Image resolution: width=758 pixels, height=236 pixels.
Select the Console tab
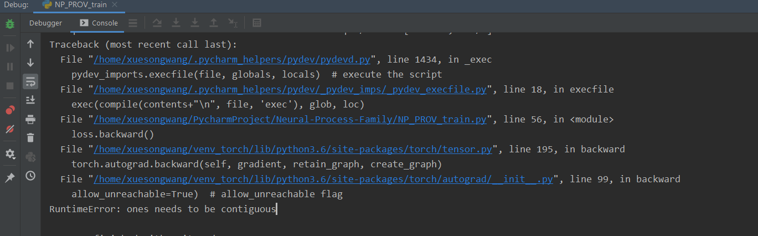pos(99,23)
